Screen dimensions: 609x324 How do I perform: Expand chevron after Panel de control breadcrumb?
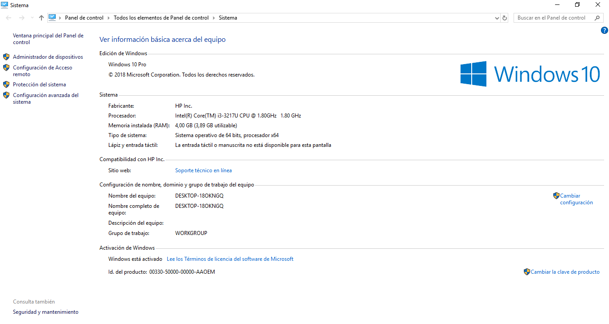coord(108,18)
